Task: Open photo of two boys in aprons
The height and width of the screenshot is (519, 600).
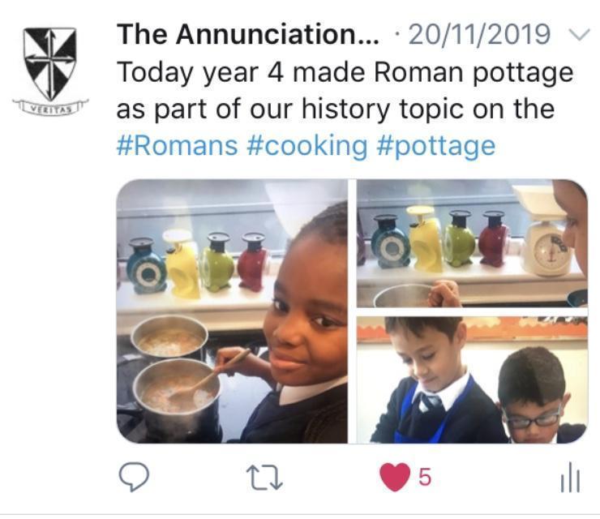Action: point(472,380)
